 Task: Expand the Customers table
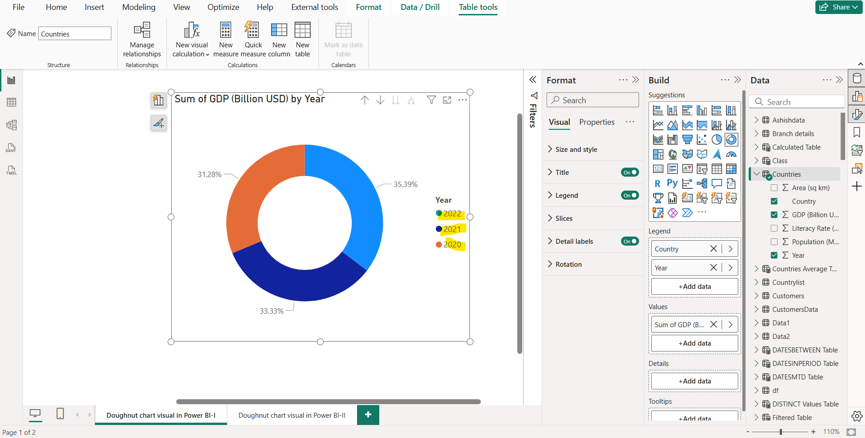pyautogui.click(x=756, y=296)
